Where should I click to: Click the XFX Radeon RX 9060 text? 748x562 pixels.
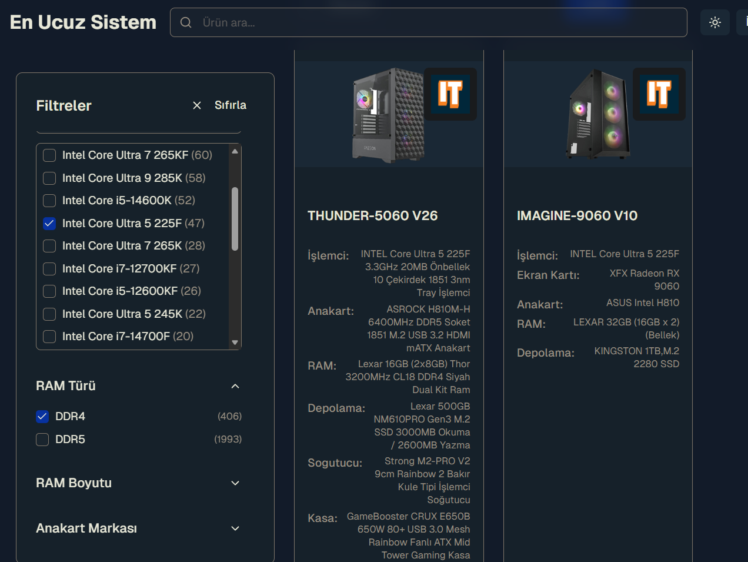(644, 280)
